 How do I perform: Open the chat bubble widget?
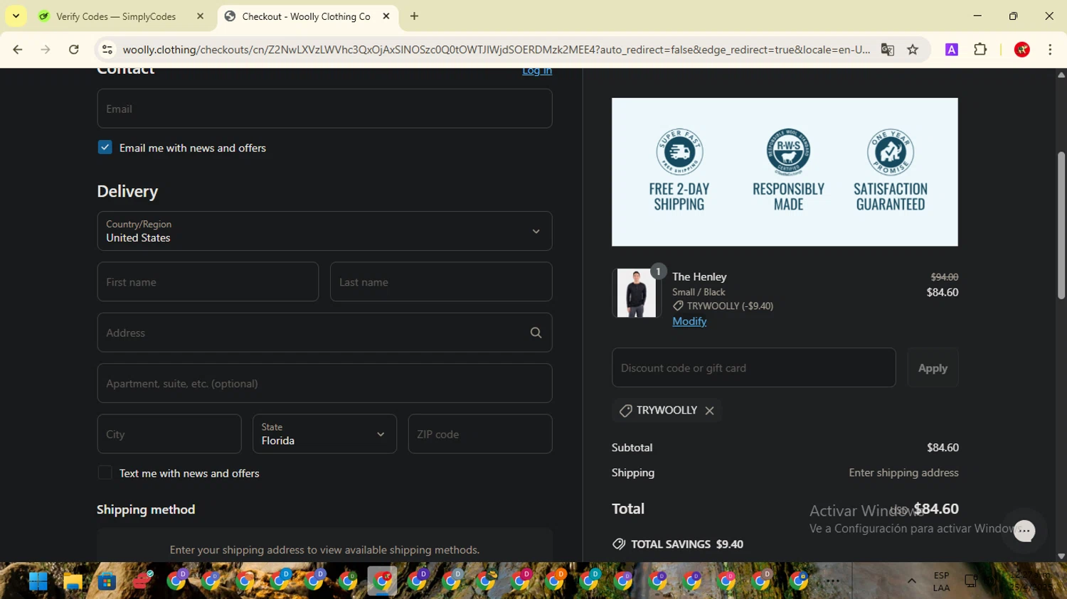pos(1024,531)
